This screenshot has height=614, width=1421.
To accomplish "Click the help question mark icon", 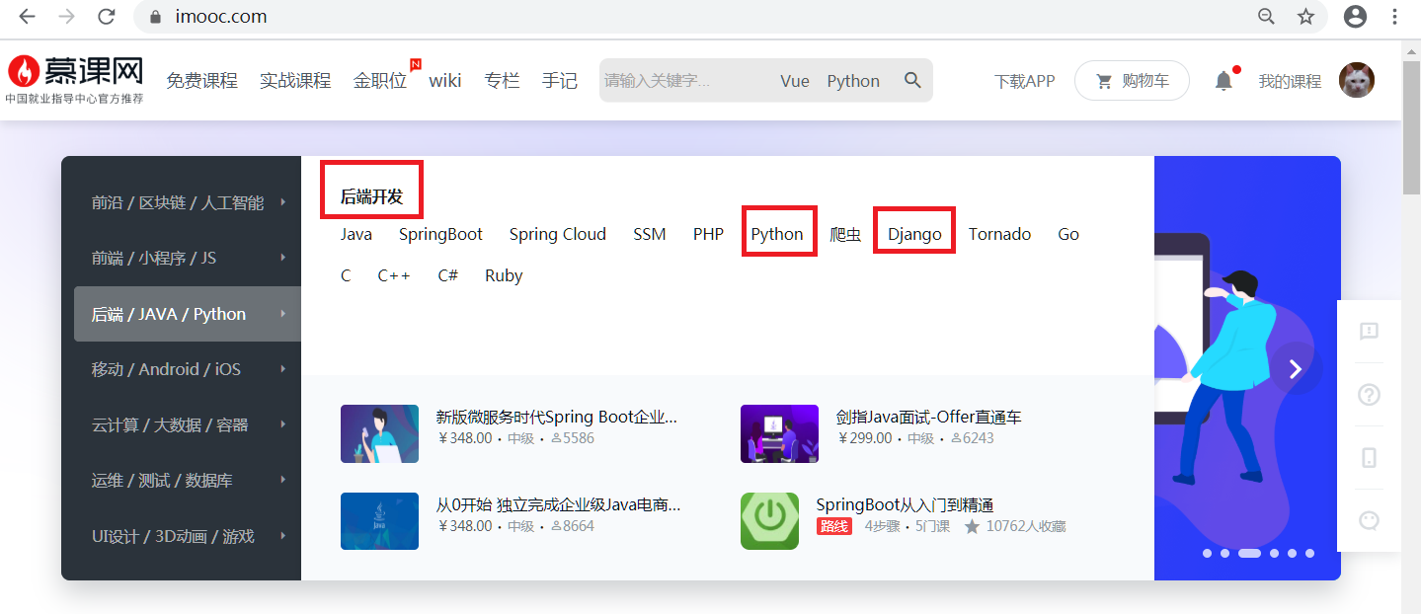I will [1369, 395].
